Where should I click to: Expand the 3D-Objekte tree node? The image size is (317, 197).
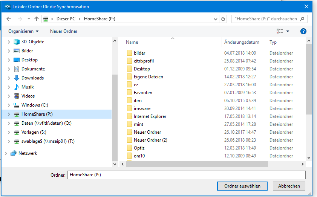click(x=9, y=42)
